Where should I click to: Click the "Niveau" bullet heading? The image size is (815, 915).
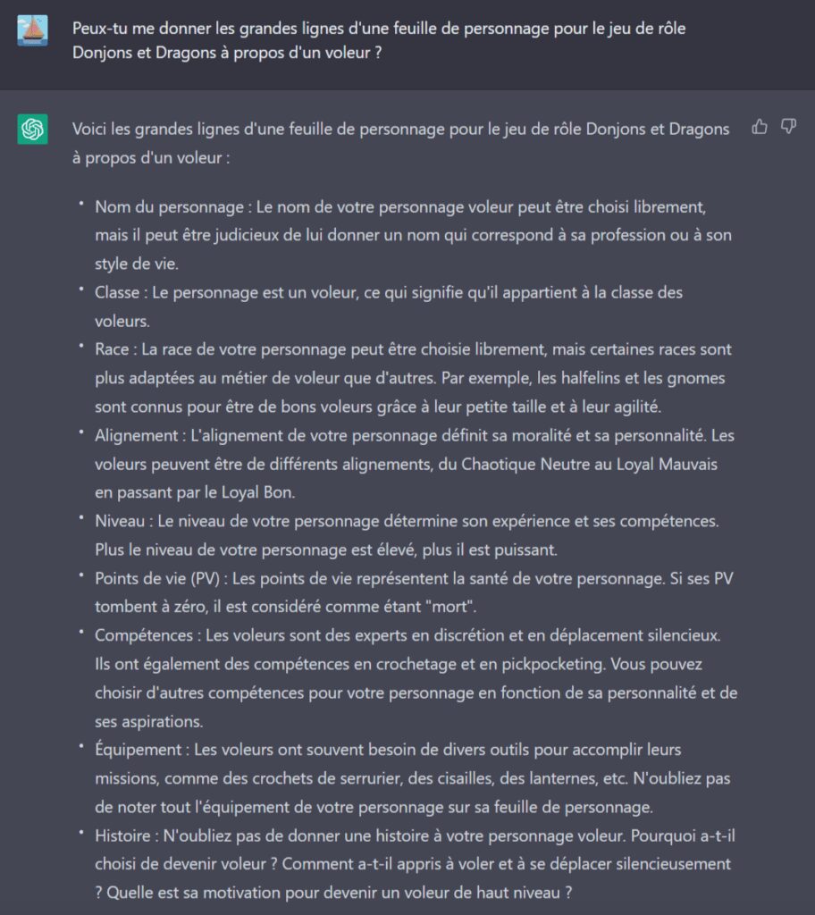point(121,520)
